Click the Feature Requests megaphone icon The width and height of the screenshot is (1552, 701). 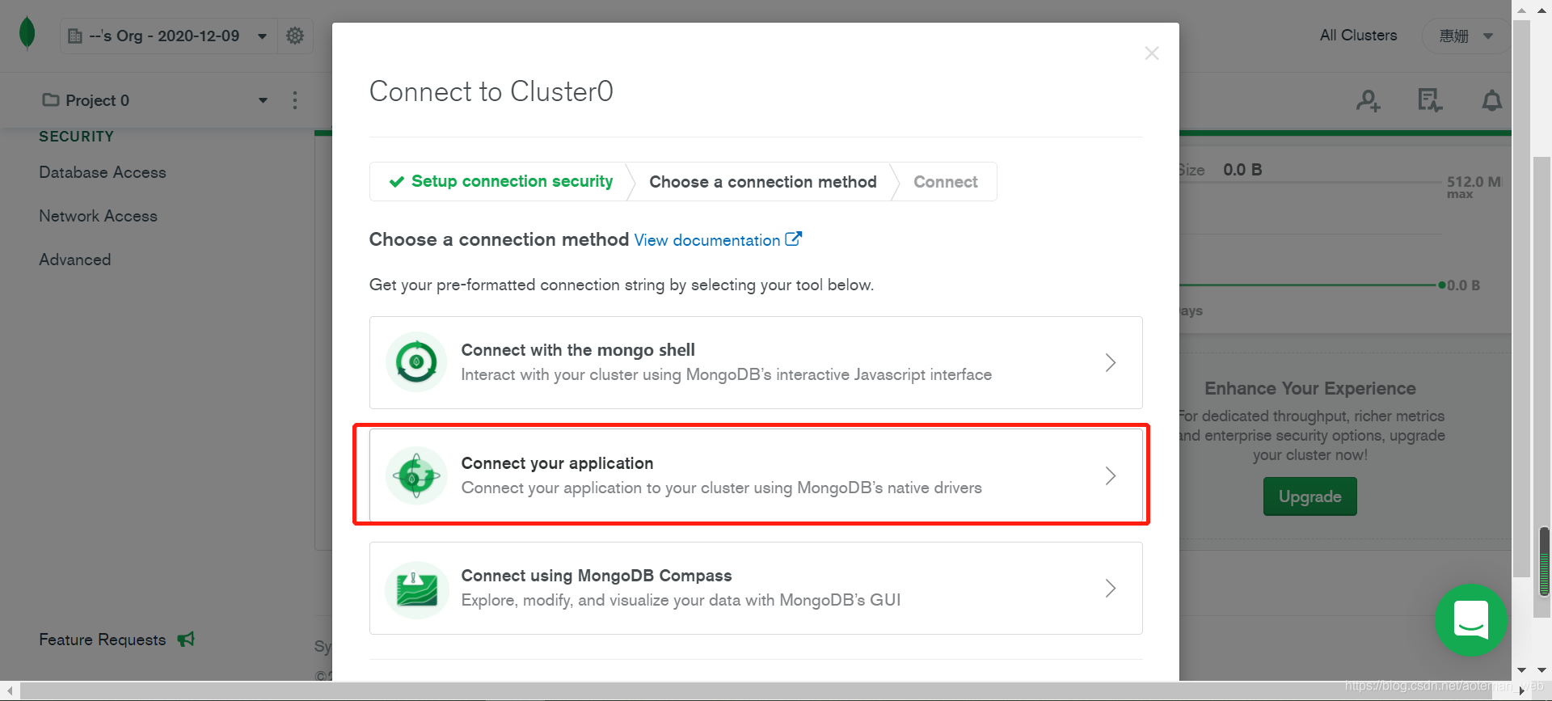coord(186,640)
